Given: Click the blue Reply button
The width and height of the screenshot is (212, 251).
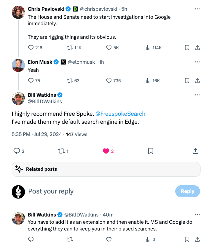Looking at the screenshot, I should coord(187,191).
